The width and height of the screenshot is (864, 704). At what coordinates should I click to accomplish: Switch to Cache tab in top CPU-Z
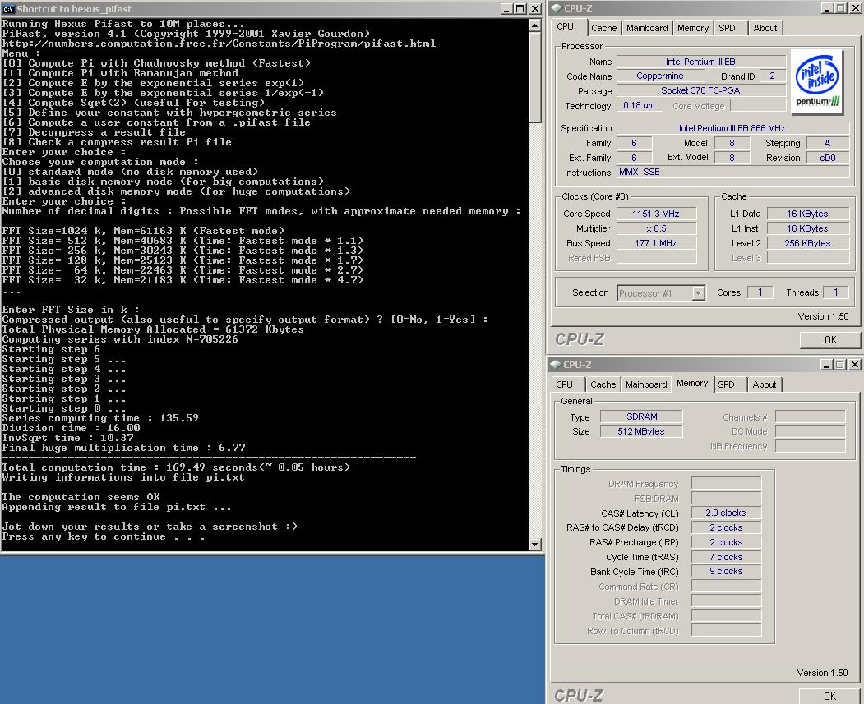[x=604, y=28]
